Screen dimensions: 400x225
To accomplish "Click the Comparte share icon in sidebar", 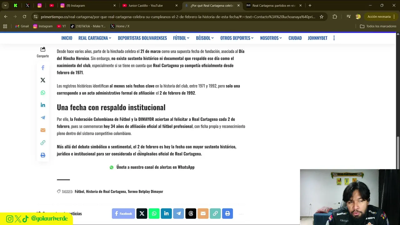I will (x=43, y=49).
